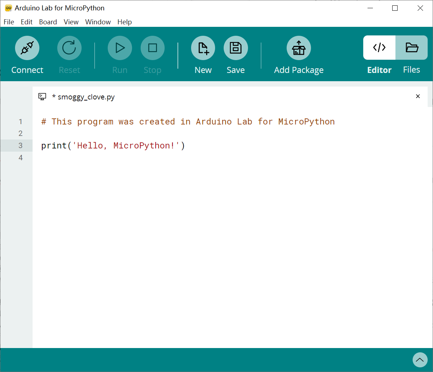The height and width of the screenshot is (372, 433).
Task: Click line number 3 in gutter
Action: pyautogui.click(x=20, y=146)
